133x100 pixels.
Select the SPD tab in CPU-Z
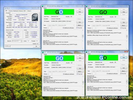point(25,11)
